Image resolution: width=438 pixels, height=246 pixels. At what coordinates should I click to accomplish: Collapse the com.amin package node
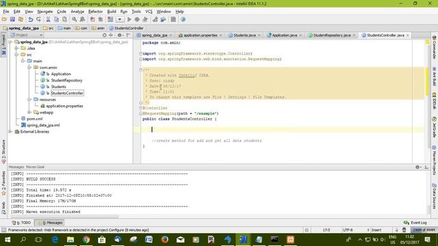29,68
